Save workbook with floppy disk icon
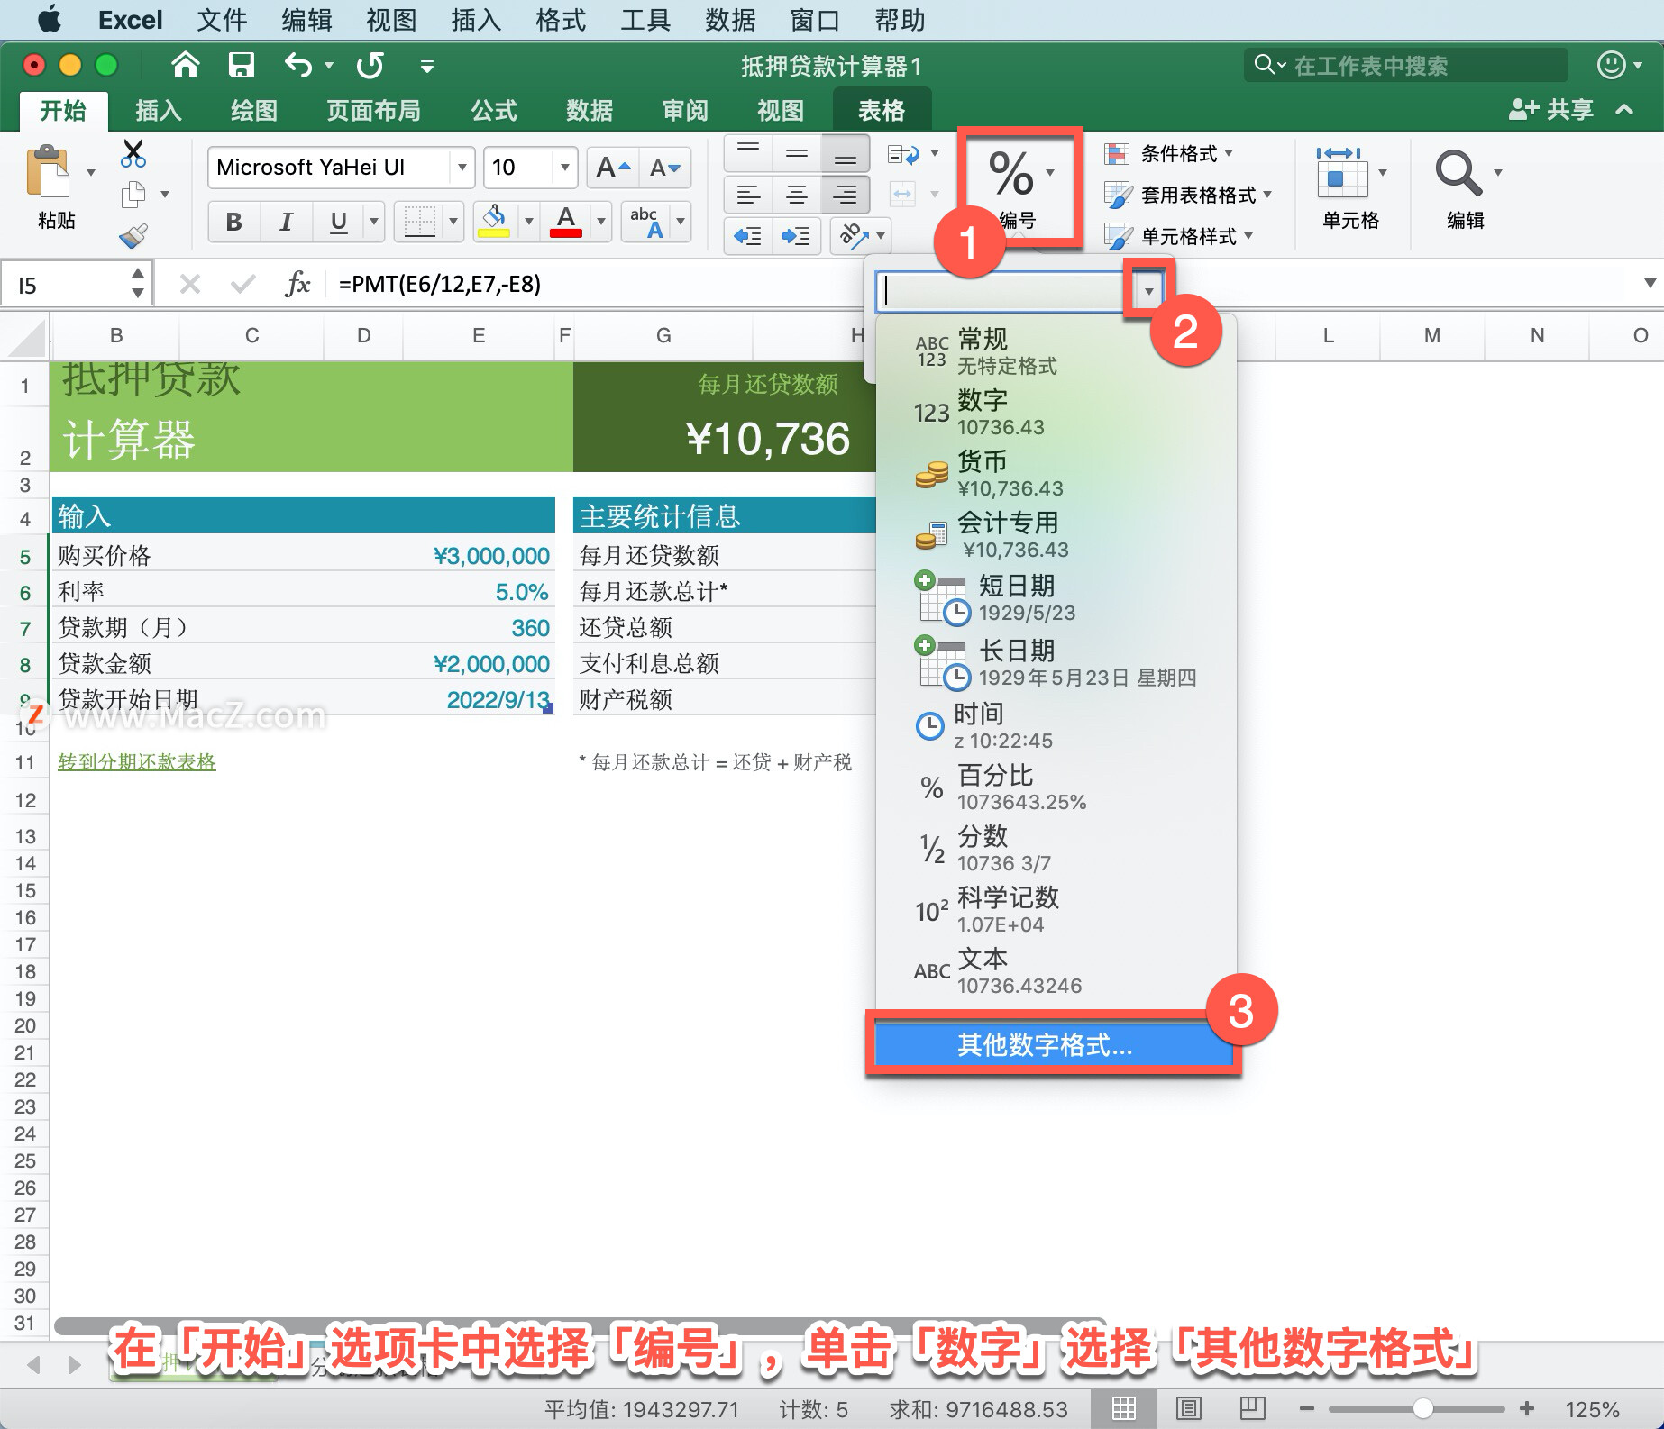This screenshot has width=1664, height=1429. 241,65
